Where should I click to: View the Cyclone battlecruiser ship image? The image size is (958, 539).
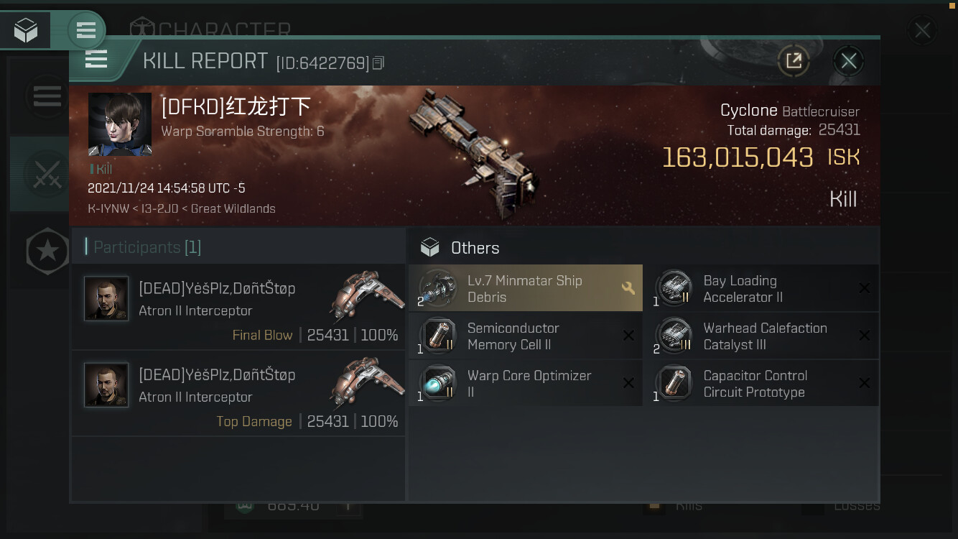coord(475,152)
